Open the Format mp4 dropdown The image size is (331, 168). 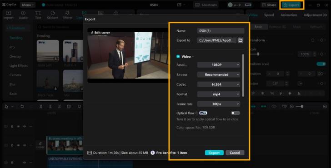coord(219,94)
